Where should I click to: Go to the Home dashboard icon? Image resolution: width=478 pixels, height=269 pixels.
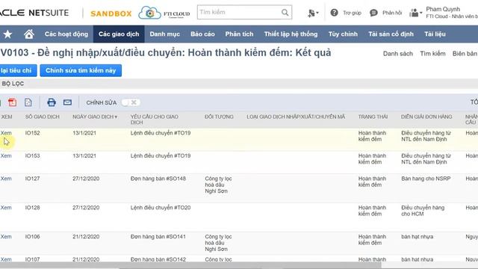(29, 34)
